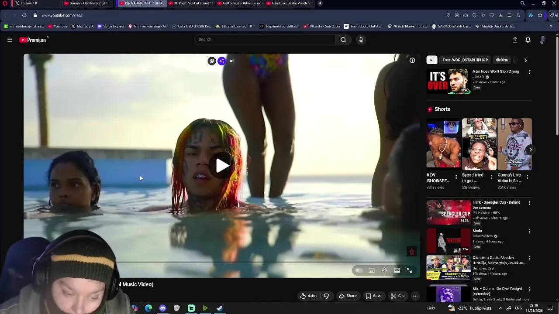
Task: Switch to XL Pojat viikkokatsaus tab
Action: 191,3
